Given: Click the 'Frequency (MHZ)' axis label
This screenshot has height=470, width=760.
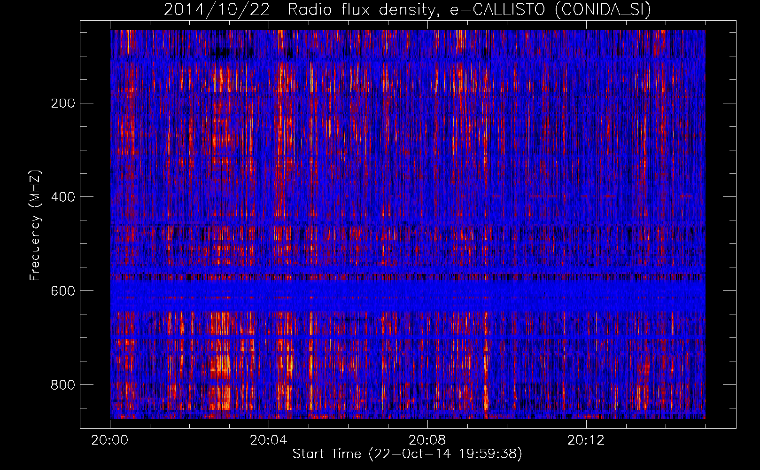Looking at the screenshot, I should pyautogui.click(x=35, y=225).
